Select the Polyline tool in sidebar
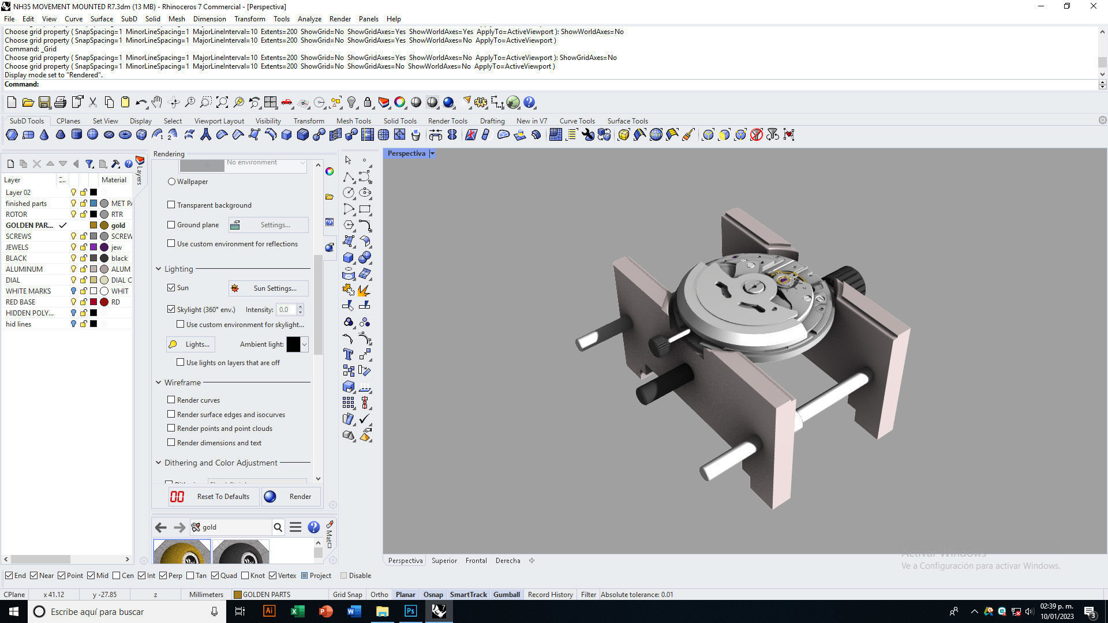 point(348,177)
